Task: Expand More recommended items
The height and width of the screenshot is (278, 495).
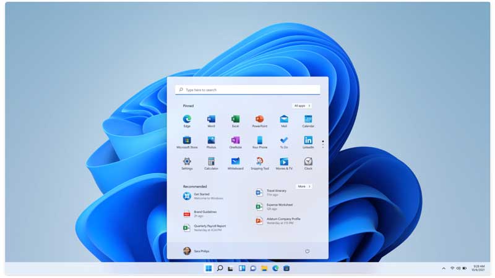Action: [x=304, y=187]
